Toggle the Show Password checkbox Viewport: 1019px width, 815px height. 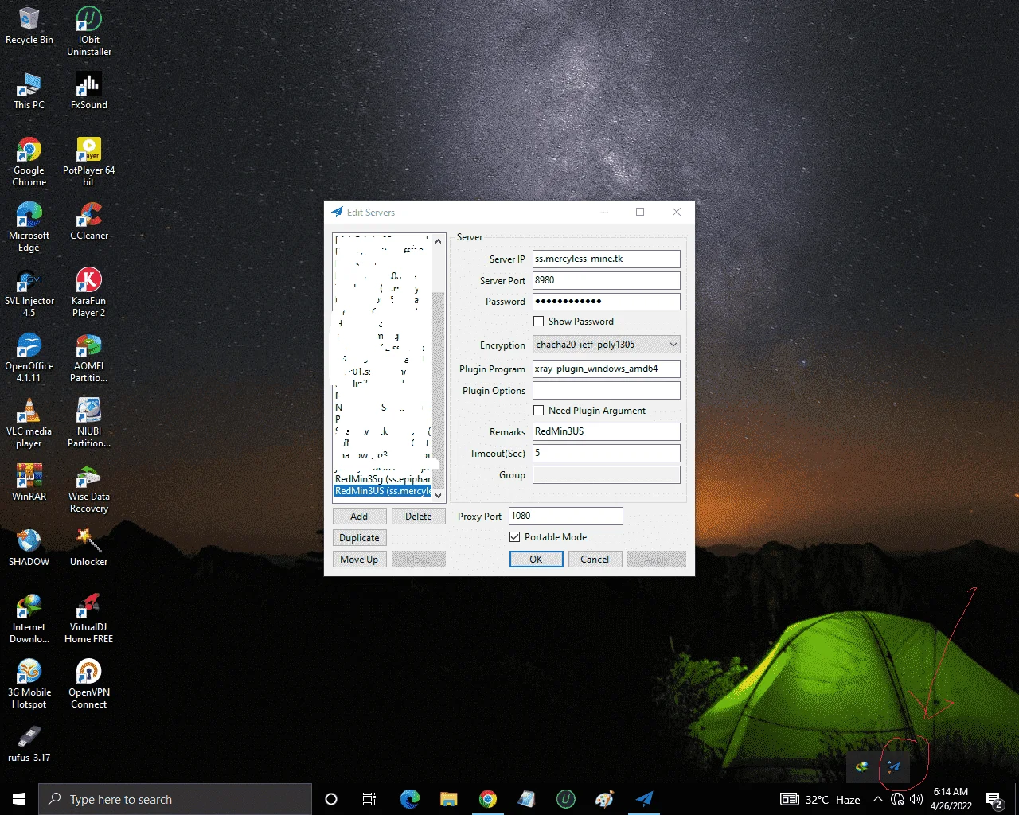[x=539, y=322]
